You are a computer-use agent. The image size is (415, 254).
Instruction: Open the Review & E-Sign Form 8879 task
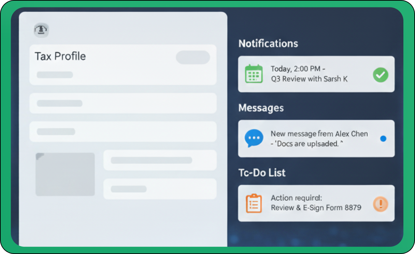[316, 203]
